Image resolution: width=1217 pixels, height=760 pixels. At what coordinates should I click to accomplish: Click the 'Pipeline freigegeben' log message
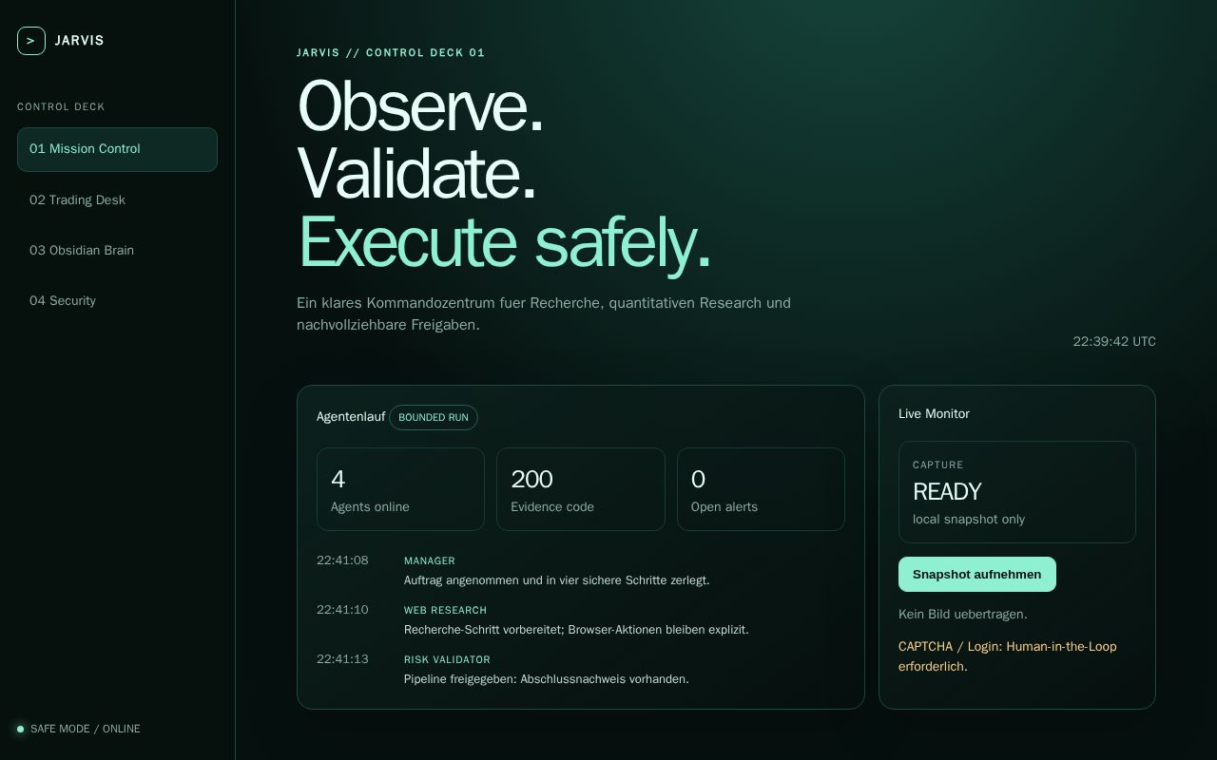point(547,678)
